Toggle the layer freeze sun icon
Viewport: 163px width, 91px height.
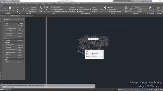coord(46,7)
